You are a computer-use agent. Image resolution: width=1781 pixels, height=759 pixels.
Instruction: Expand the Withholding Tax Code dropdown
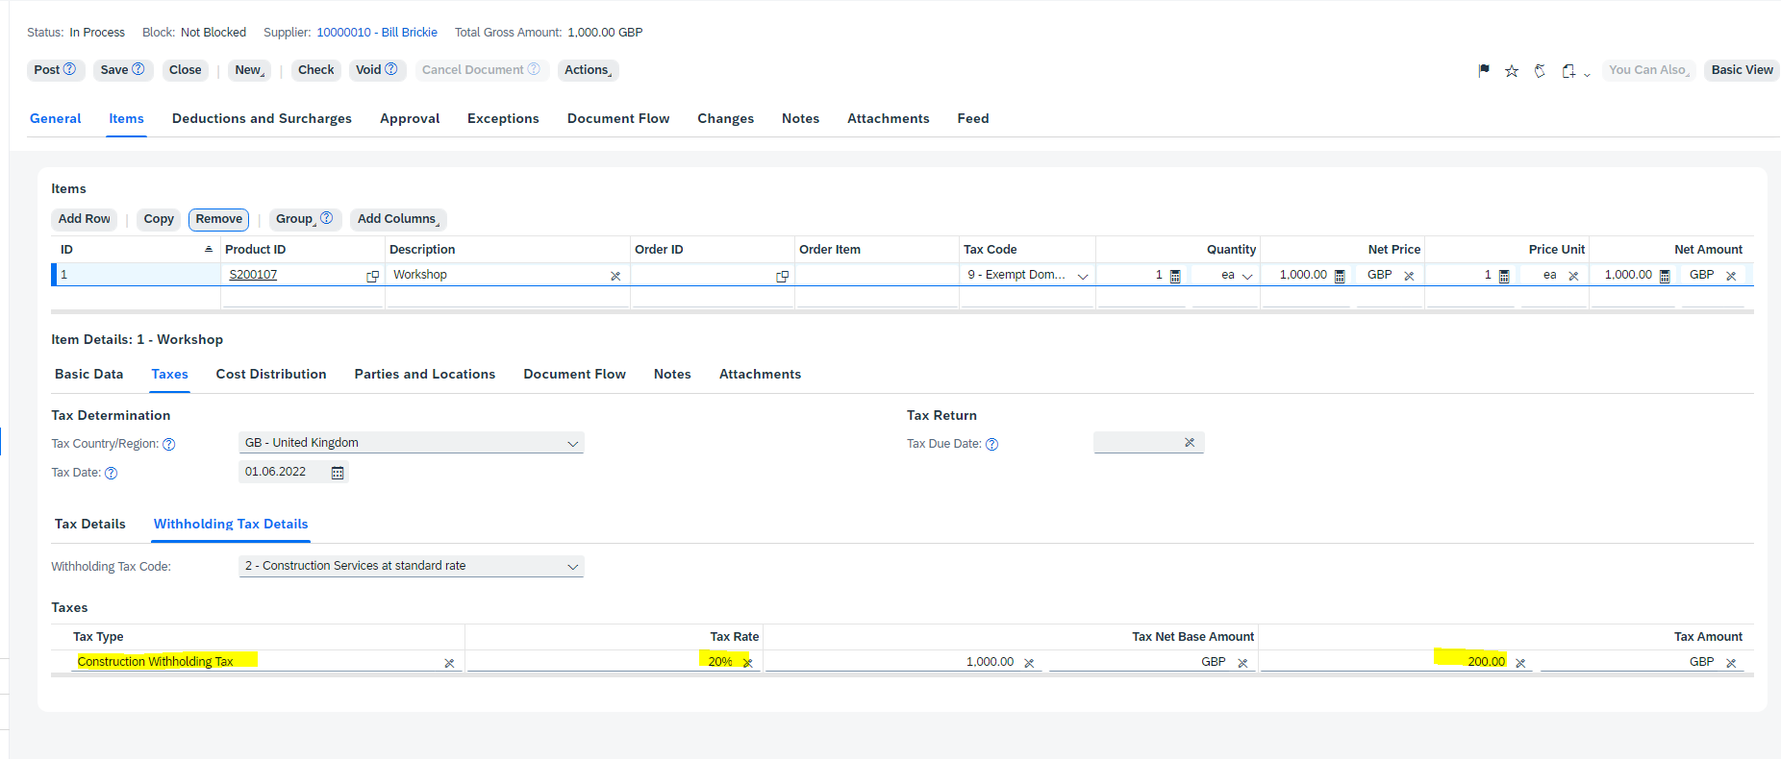click(572, 567)
